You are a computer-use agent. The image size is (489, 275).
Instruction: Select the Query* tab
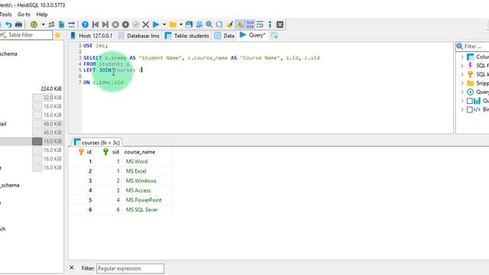[x=252, y=35]
